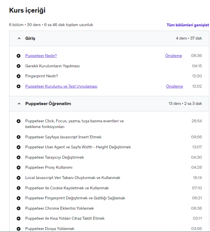Image resolution: width=210 pixels, height=232 pixels.
Task: Click Tüm bölümleri genişlet link
Action: tap(188, 25)
